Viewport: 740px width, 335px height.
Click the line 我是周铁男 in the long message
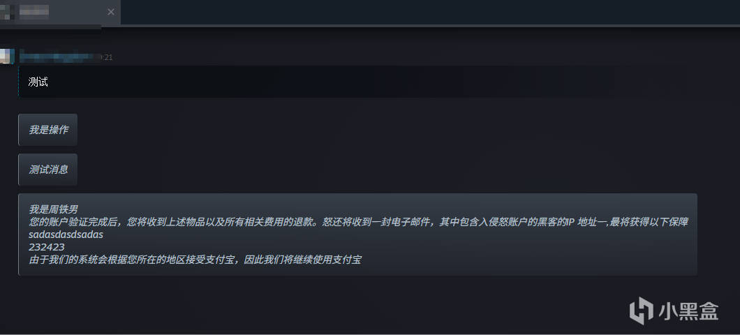tap(53, 209)
